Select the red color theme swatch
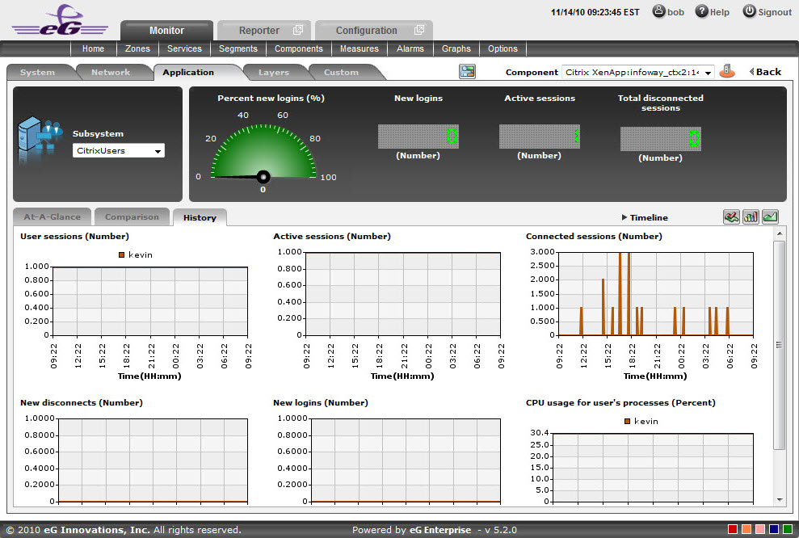The image size is (799, 538). 733,529
